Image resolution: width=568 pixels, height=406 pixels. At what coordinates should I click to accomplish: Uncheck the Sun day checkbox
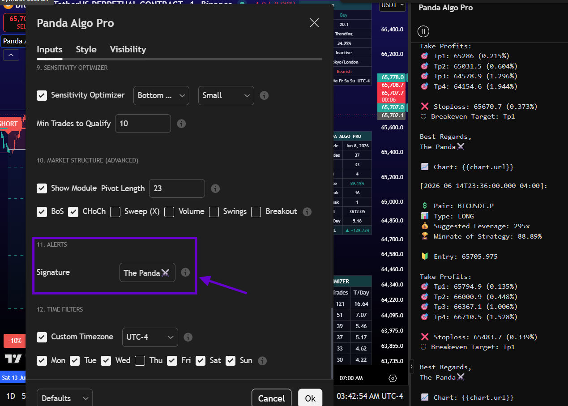231,360
